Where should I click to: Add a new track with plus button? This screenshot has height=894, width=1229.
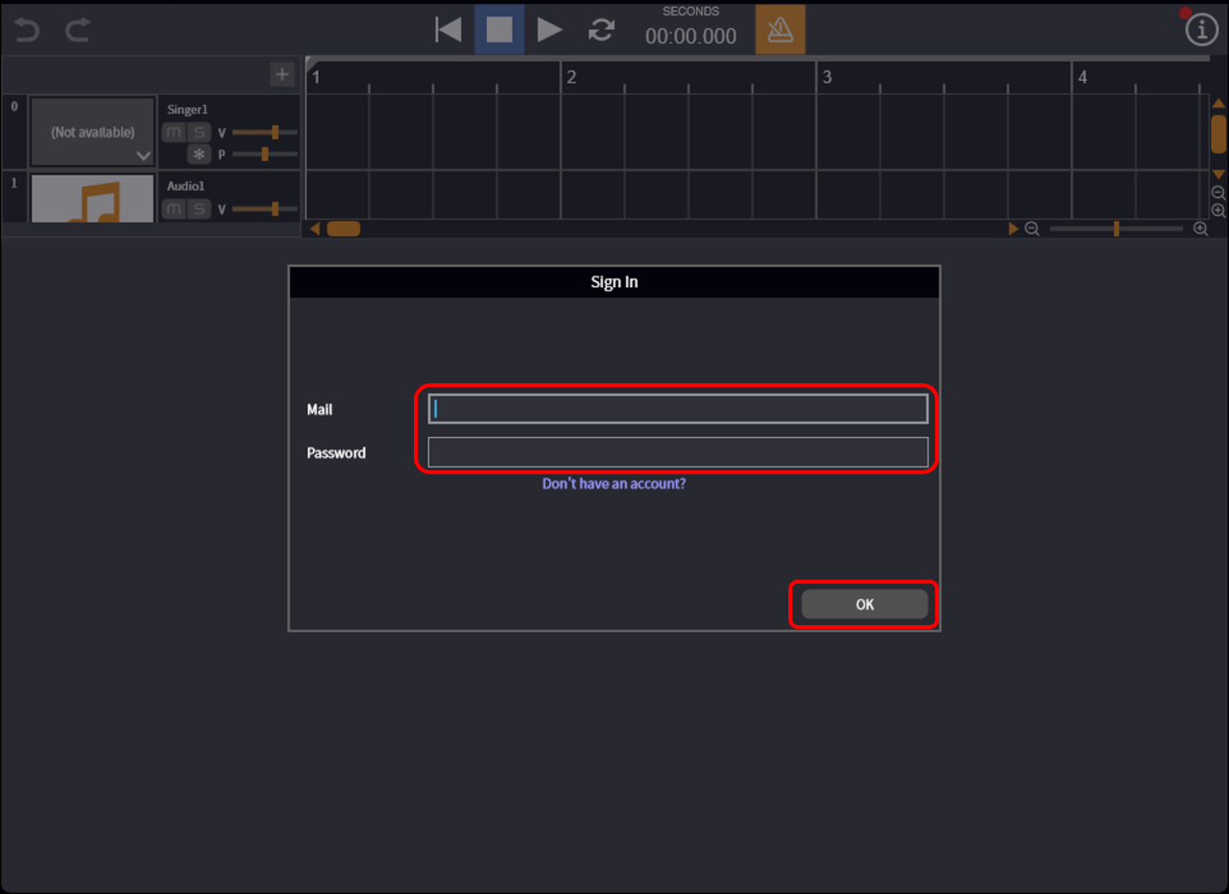(x=281, y=74)
